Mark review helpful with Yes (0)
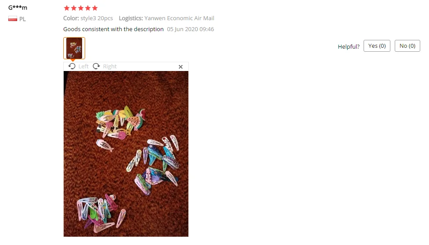Screen dimensions: 429x245 (x=377, y=46)
